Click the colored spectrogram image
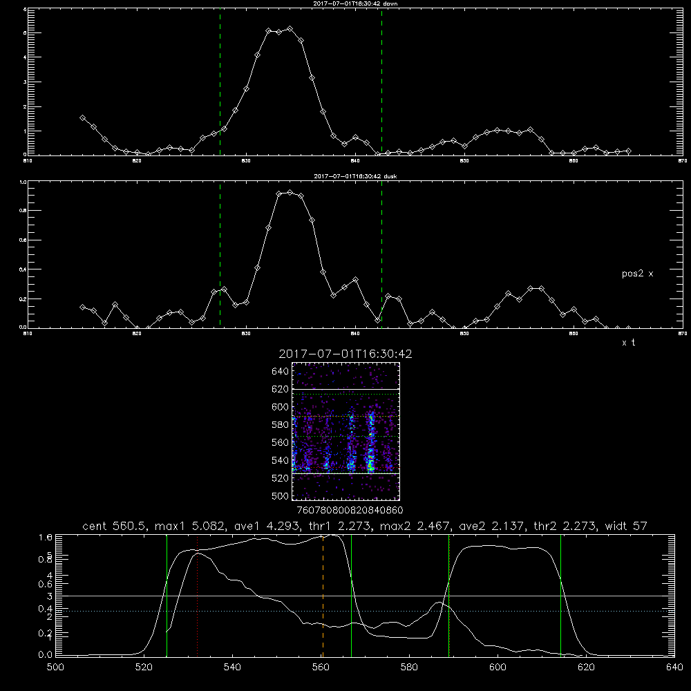This screenshot has height=691, width=691. click(x=346, y=431)
